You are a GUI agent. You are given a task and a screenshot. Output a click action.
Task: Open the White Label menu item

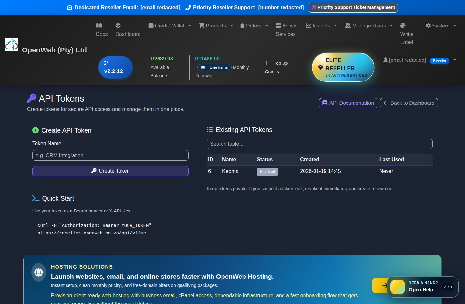click(407, 34)
